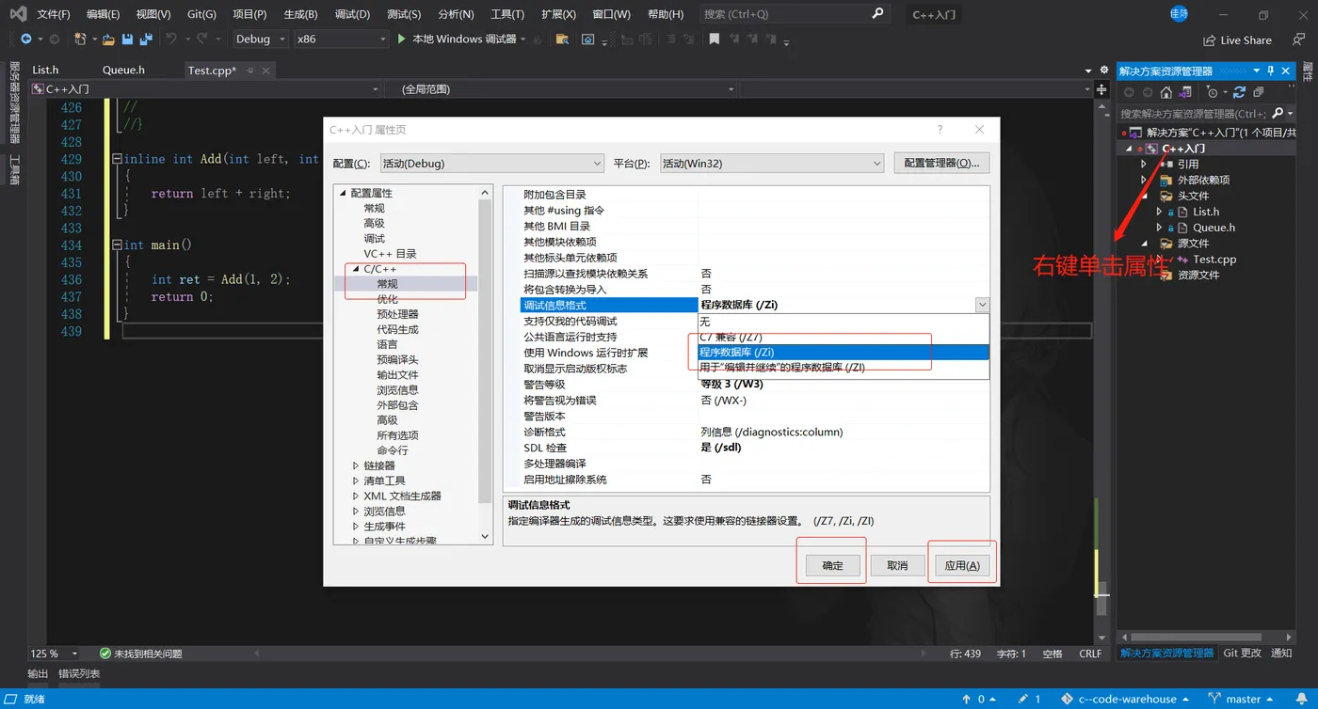Screen dimensions: 1318x709
Task: Select 优化 under C/C++ in property tree
Action: point(387,299)
